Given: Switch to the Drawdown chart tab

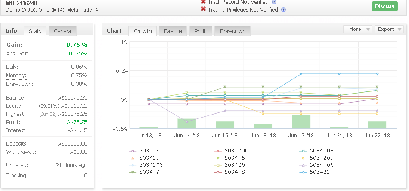Looking at the screenshot, I should pos(232,31).
